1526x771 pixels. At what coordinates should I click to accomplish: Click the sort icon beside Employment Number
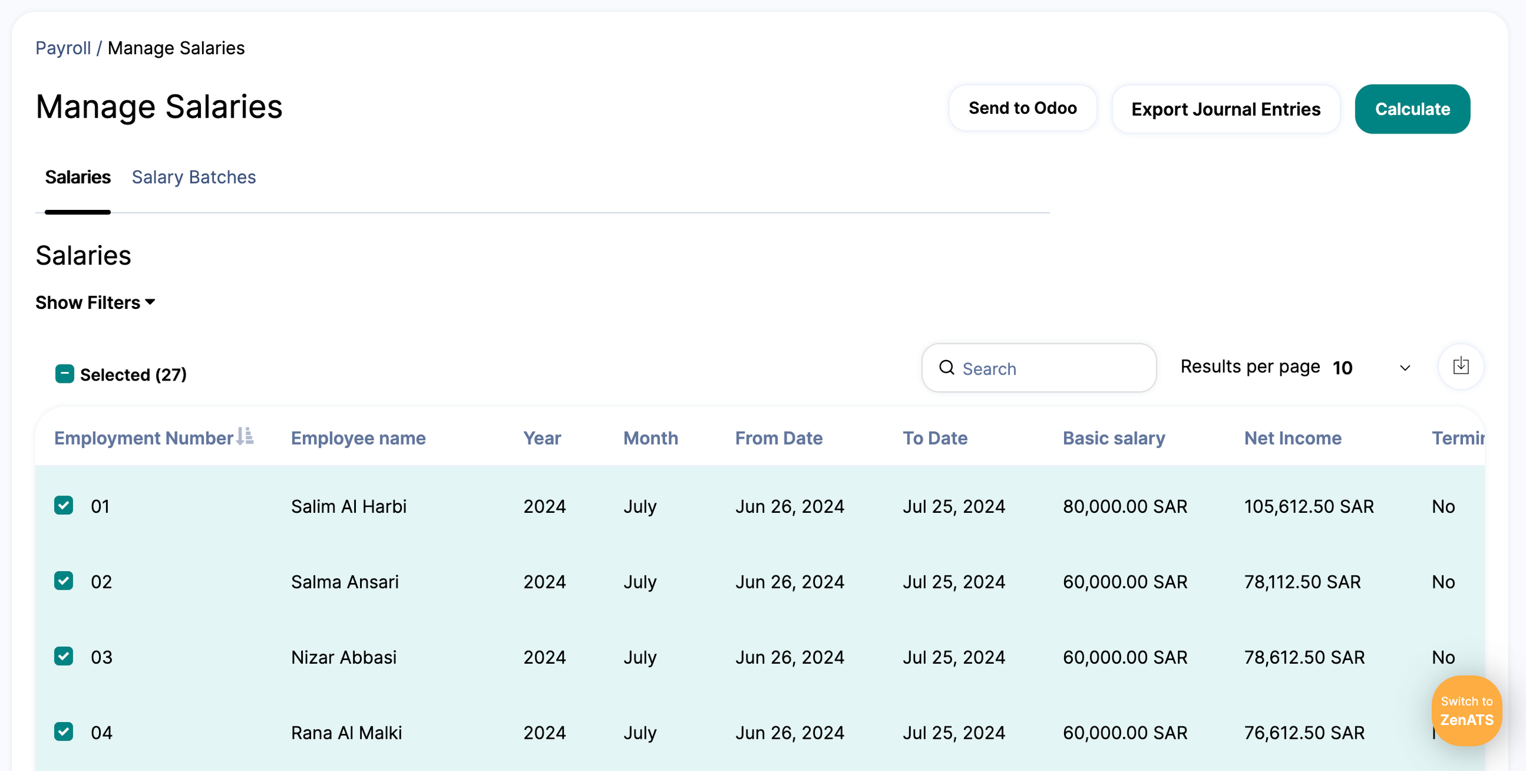click(245, 436)
